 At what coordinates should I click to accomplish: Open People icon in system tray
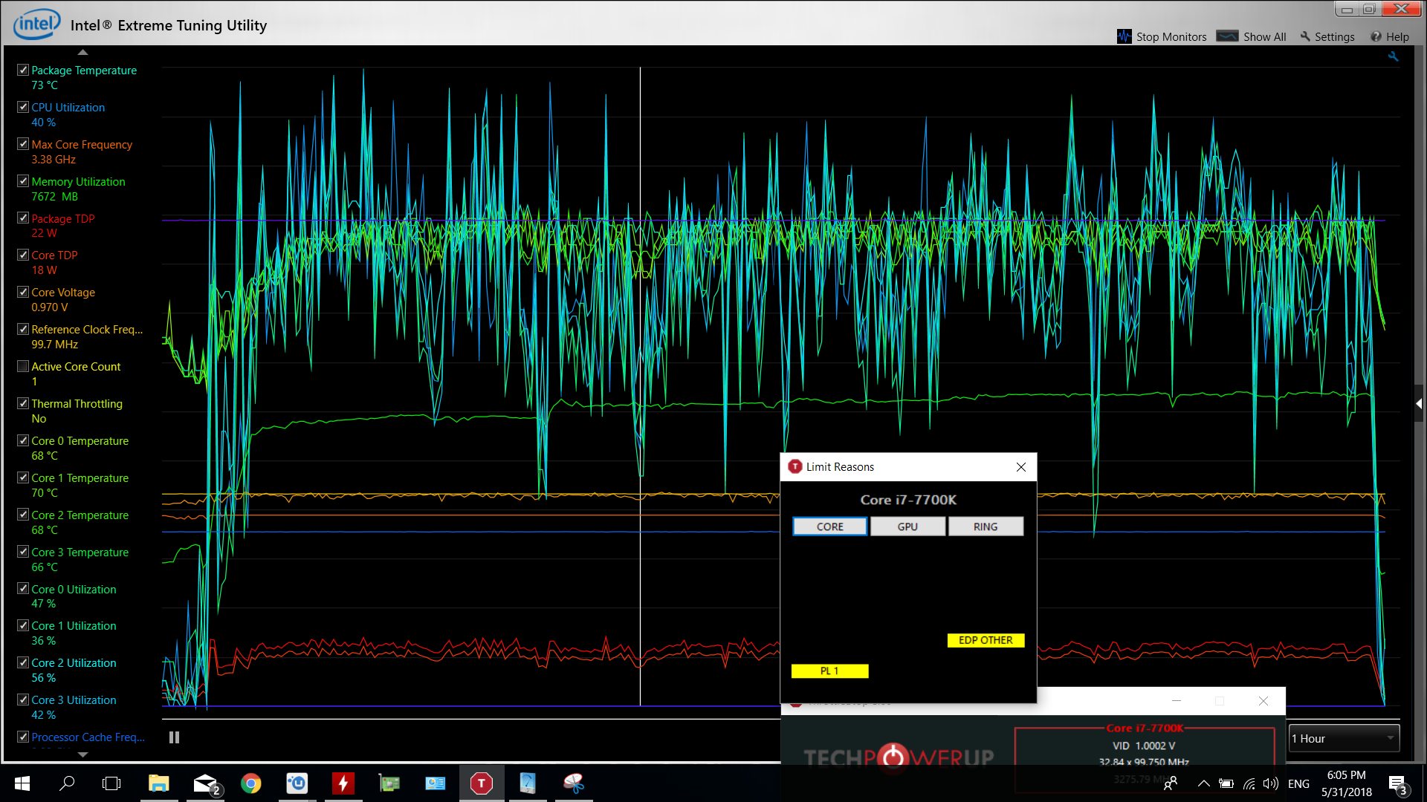pos(1171,783)
